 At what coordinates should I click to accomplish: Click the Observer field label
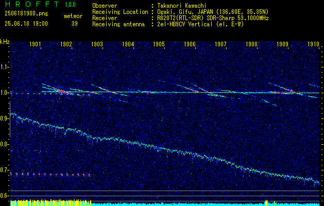coord(105,6)
